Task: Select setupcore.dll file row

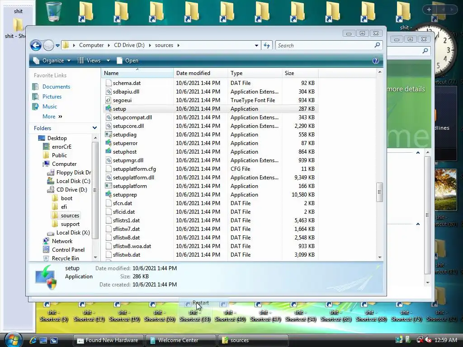Action: (210, 126)
